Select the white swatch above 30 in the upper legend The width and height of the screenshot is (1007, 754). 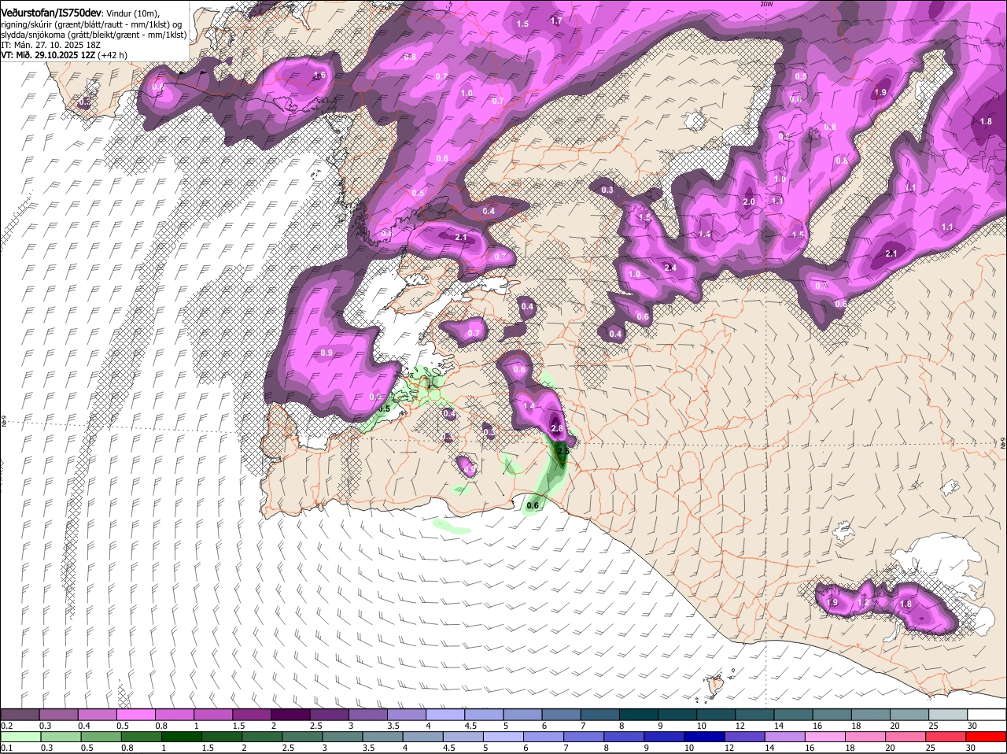coord(987,714)
